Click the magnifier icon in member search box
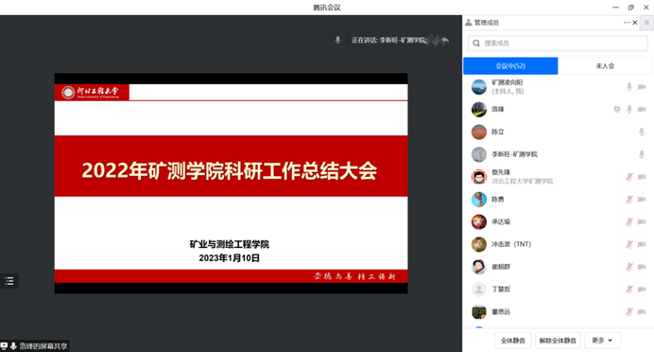 (476, 43)
